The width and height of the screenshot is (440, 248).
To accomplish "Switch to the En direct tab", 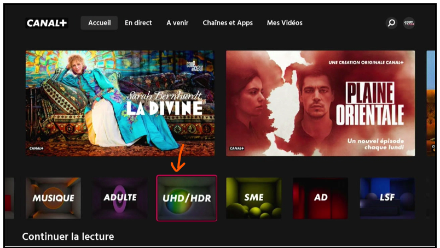I will coord(138,23).
